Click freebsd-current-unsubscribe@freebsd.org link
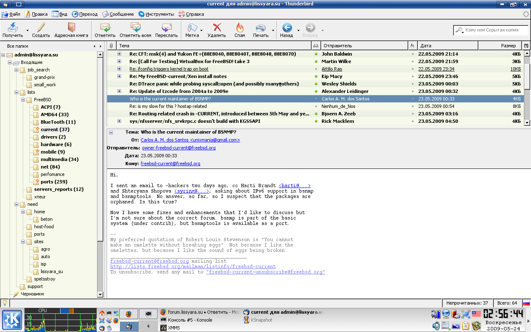Viewport: 531px width, 332px height. tap(265, 272)
